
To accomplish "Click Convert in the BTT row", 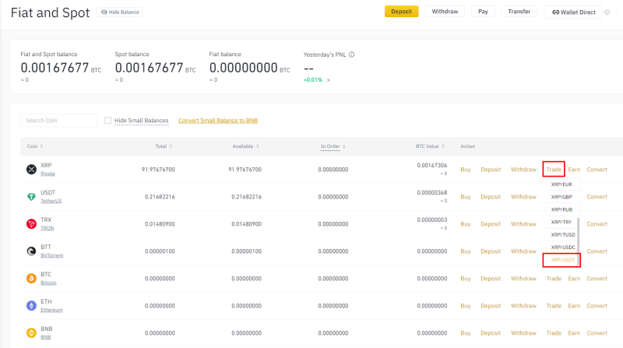I will [x=597, y=251].
